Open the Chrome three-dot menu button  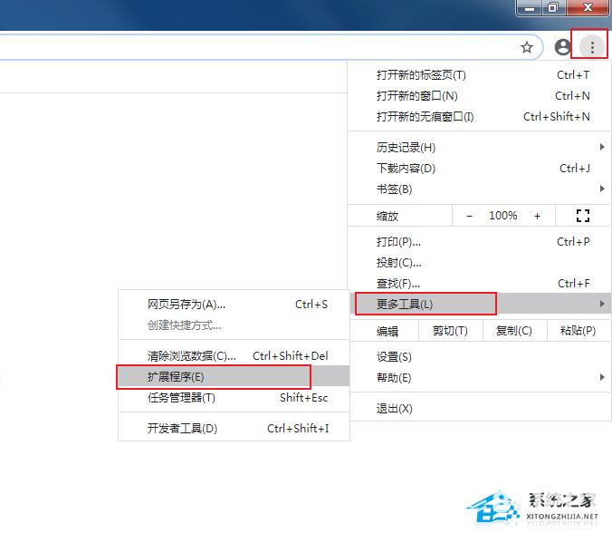(592, 47)
